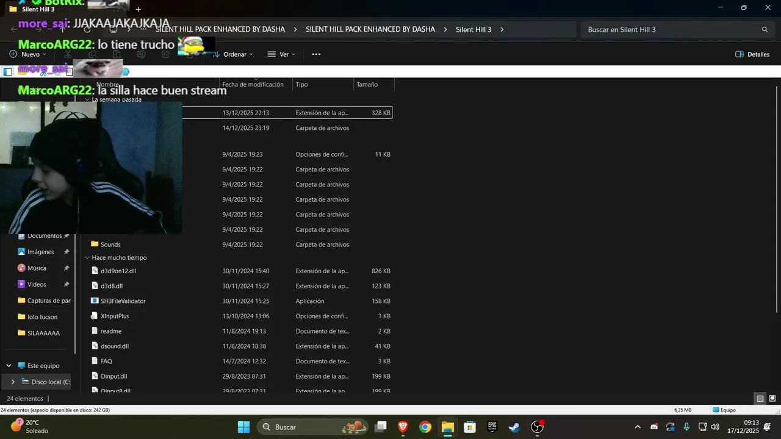781x439 pixels.
Task: Open Imágenes in sidebar
Action: pos(40,252)
